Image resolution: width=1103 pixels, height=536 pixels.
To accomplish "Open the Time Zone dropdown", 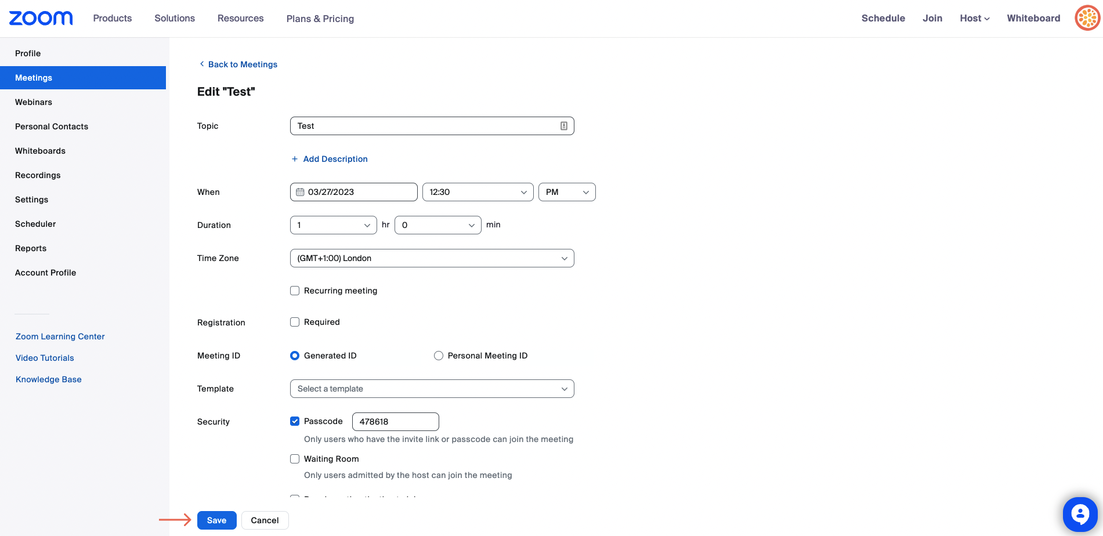I will 432,258.
